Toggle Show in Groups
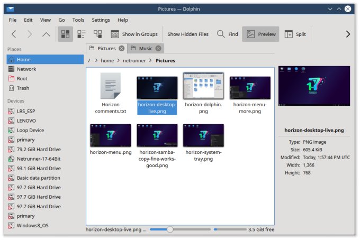The width and height of the screenshot is (360, 240). (134, 34)
